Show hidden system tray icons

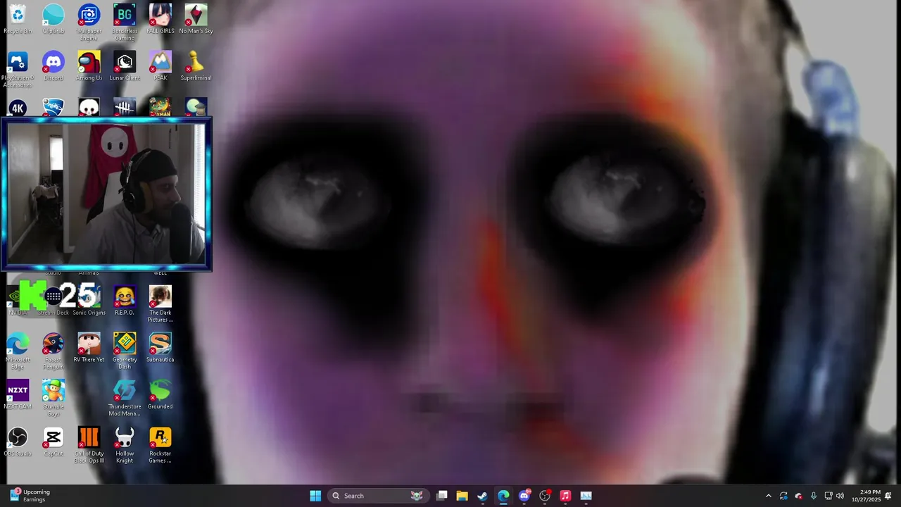click(x=768, y=496)
